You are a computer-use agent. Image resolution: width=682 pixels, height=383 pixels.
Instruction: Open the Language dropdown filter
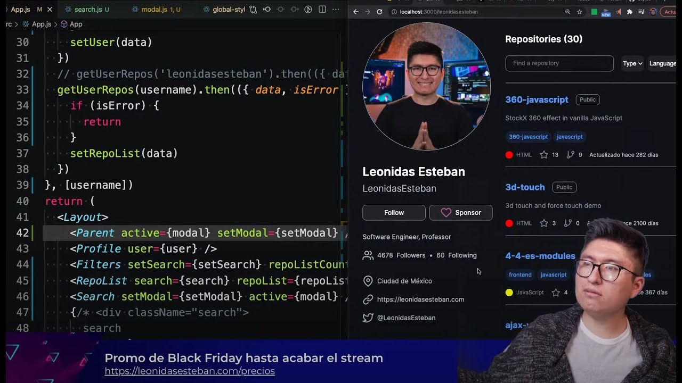[662, 63]
